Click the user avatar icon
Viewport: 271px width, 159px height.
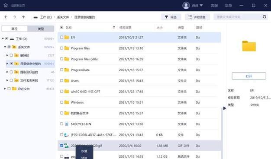tap(186, 5)
